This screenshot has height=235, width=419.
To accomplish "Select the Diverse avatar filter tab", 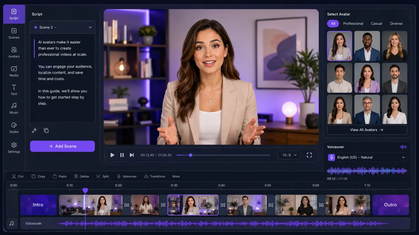I will click(x=396, y=23).
